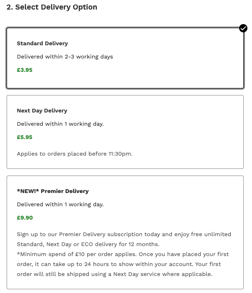252x293 pixels.
Task: Click the "Next Day Delivery" title text
Action: click(42, 110)
